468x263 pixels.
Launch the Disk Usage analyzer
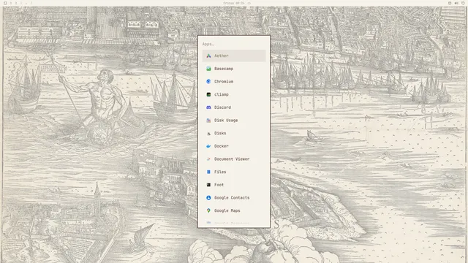[x=234, y=120]
